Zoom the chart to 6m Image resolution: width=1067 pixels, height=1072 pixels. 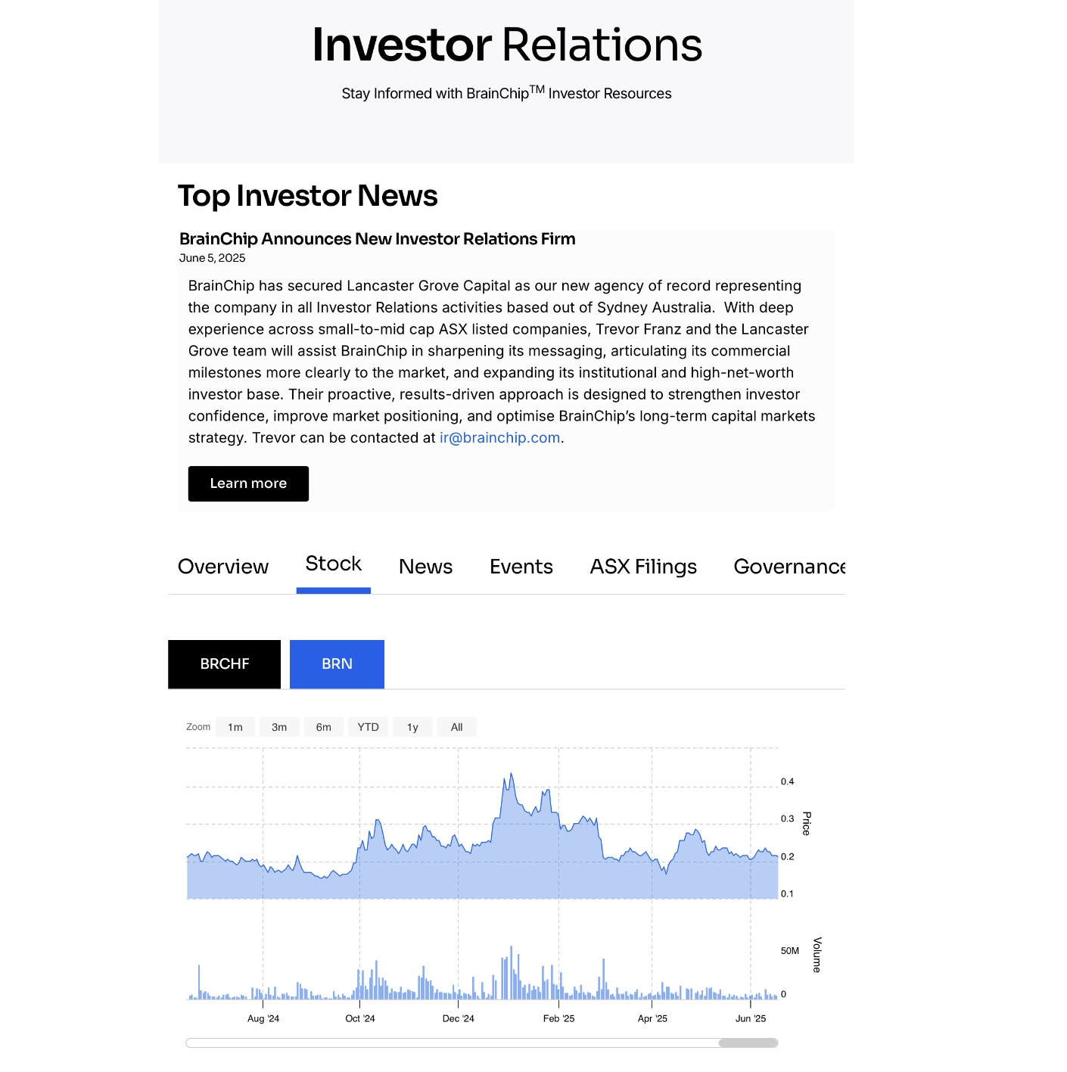(323, 727)
